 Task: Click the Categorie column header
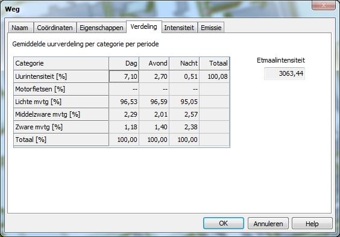pos(61,63)
